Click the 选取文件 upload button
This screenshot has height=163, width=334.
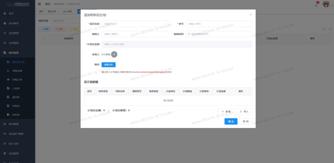coord(109,65)
